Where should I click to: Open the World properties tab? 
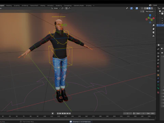click(x=158, y=67)
